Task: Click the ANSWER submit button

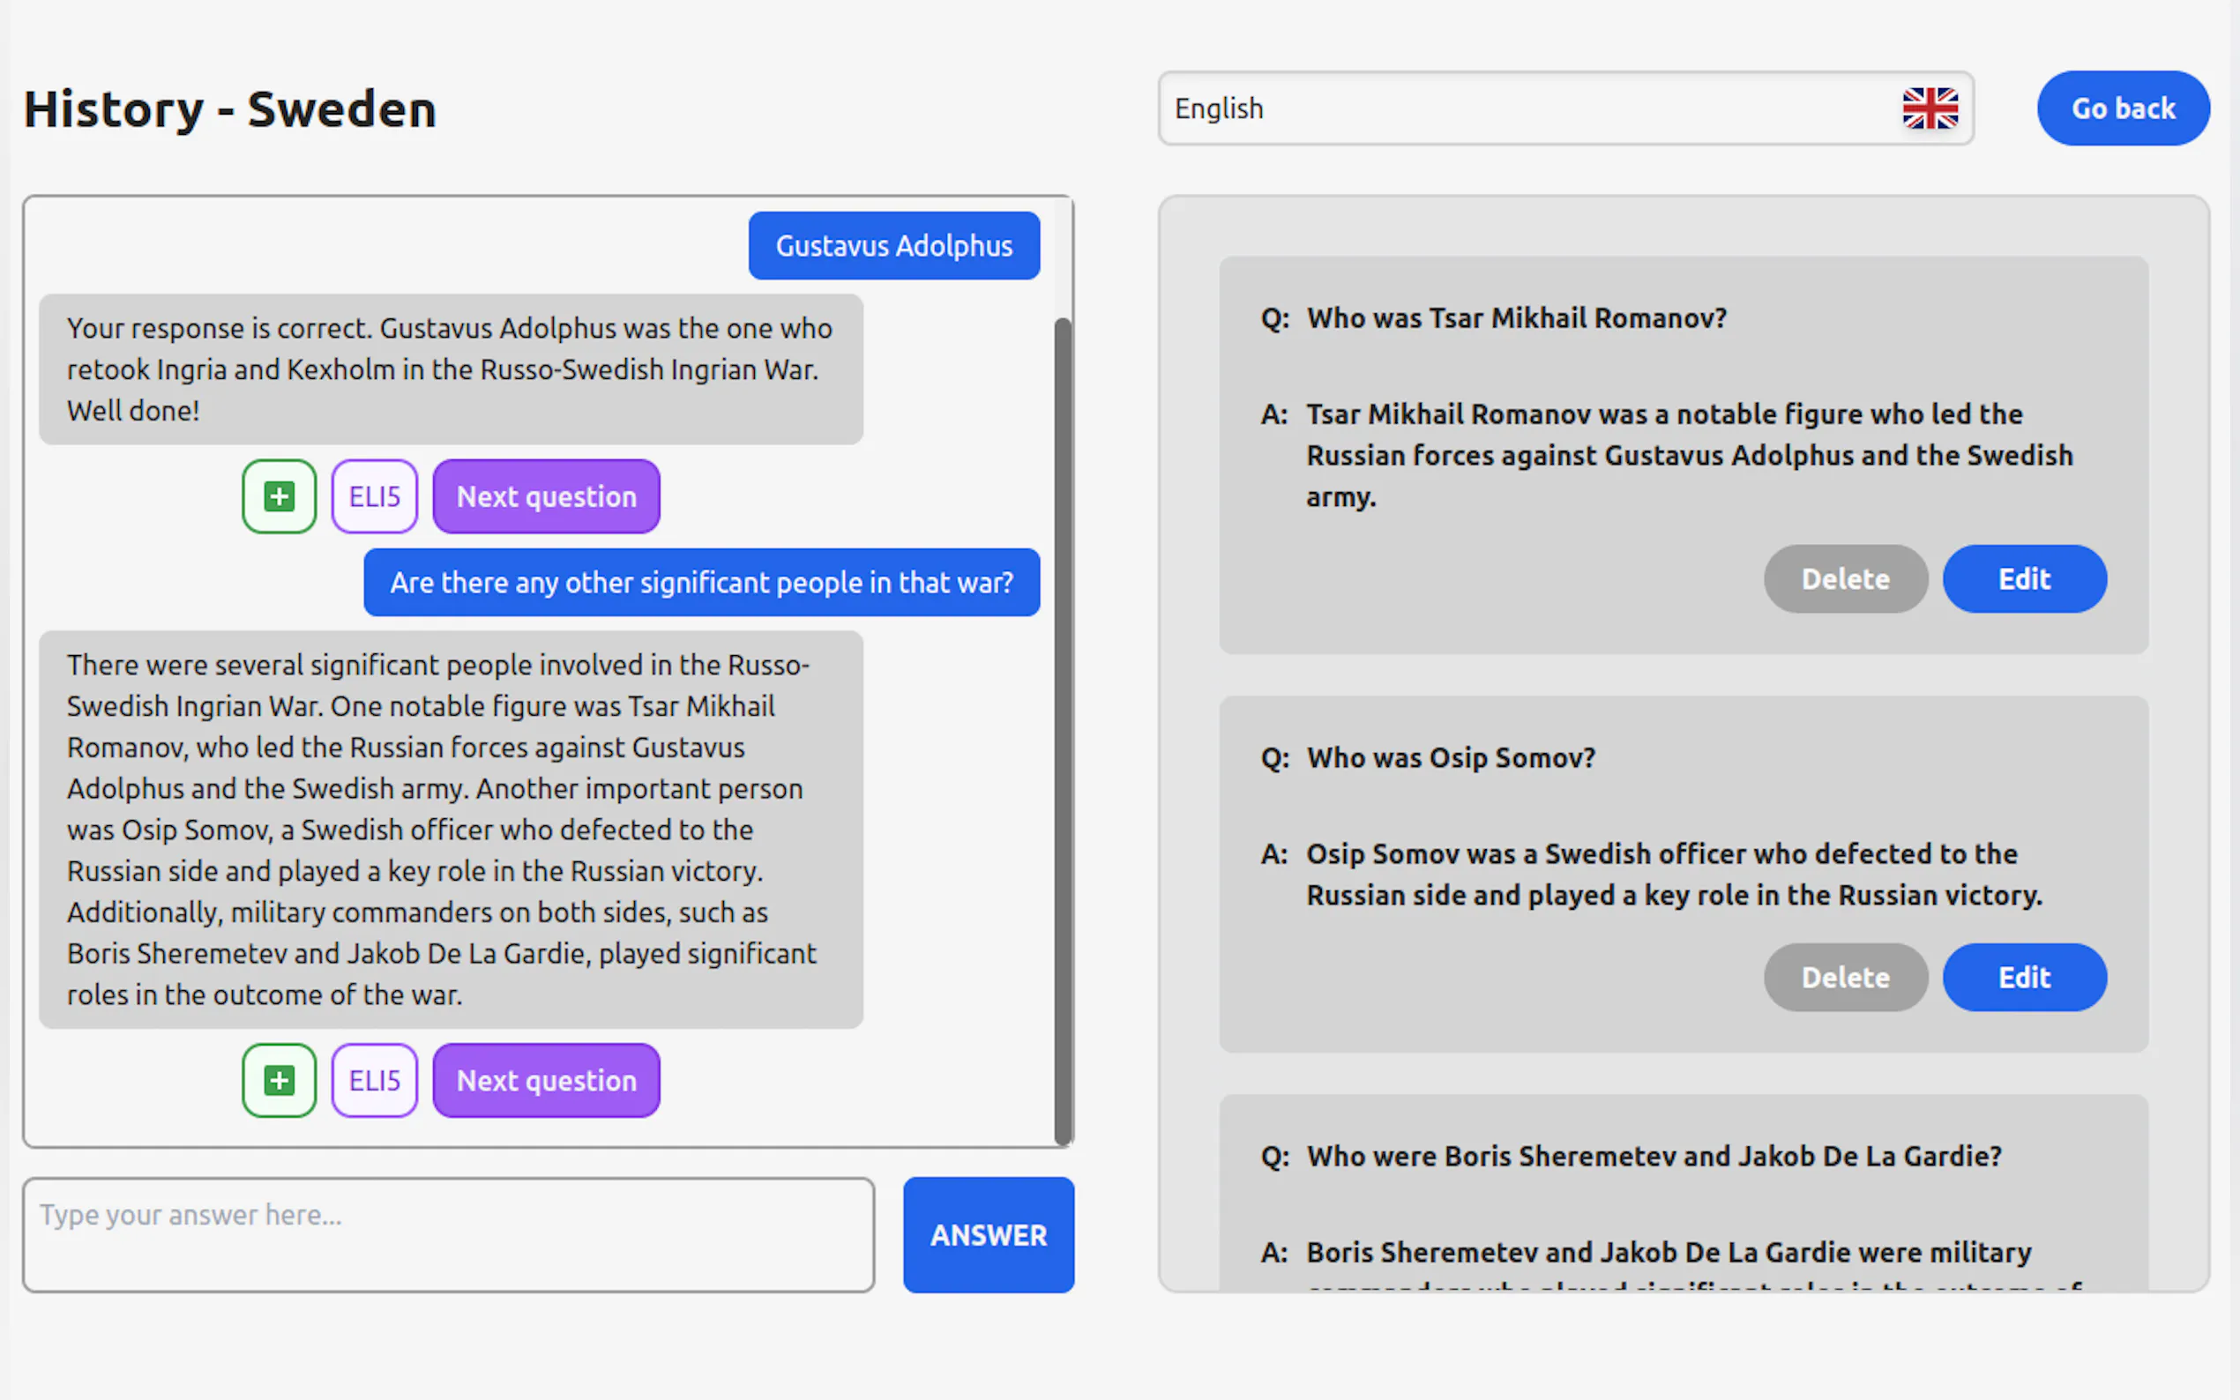Action: point(988,1234)
